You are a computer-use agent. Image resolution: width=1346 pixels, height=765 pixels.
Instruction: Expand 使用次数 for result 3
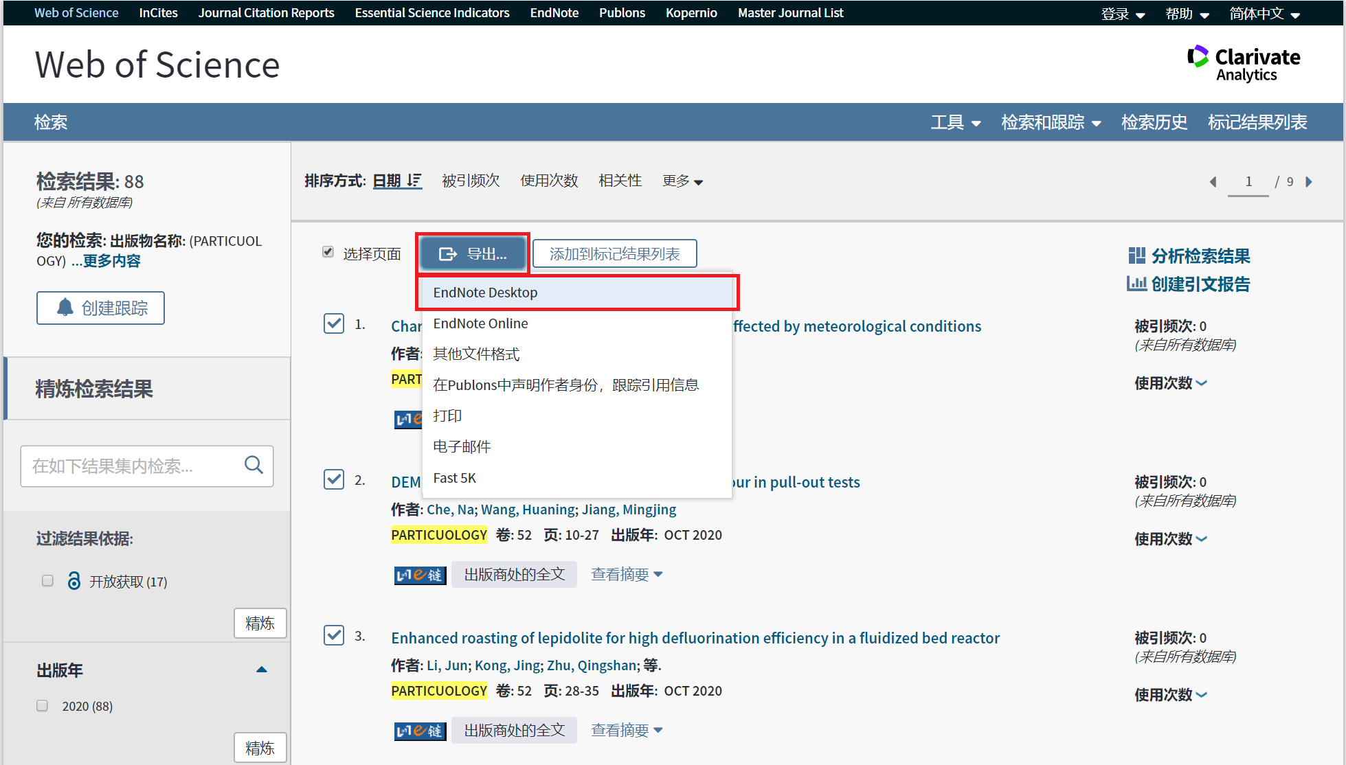1170,694
